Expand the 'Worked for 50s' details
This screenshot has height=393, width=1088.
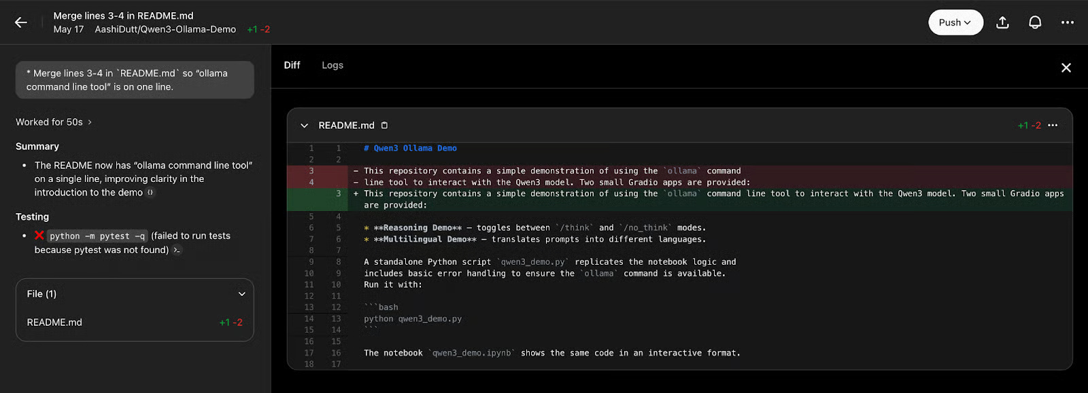tap(54, 122)
